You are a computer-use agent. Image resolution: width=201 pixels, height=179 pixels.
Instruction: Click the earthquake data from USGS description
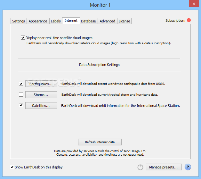coord(113,84)
